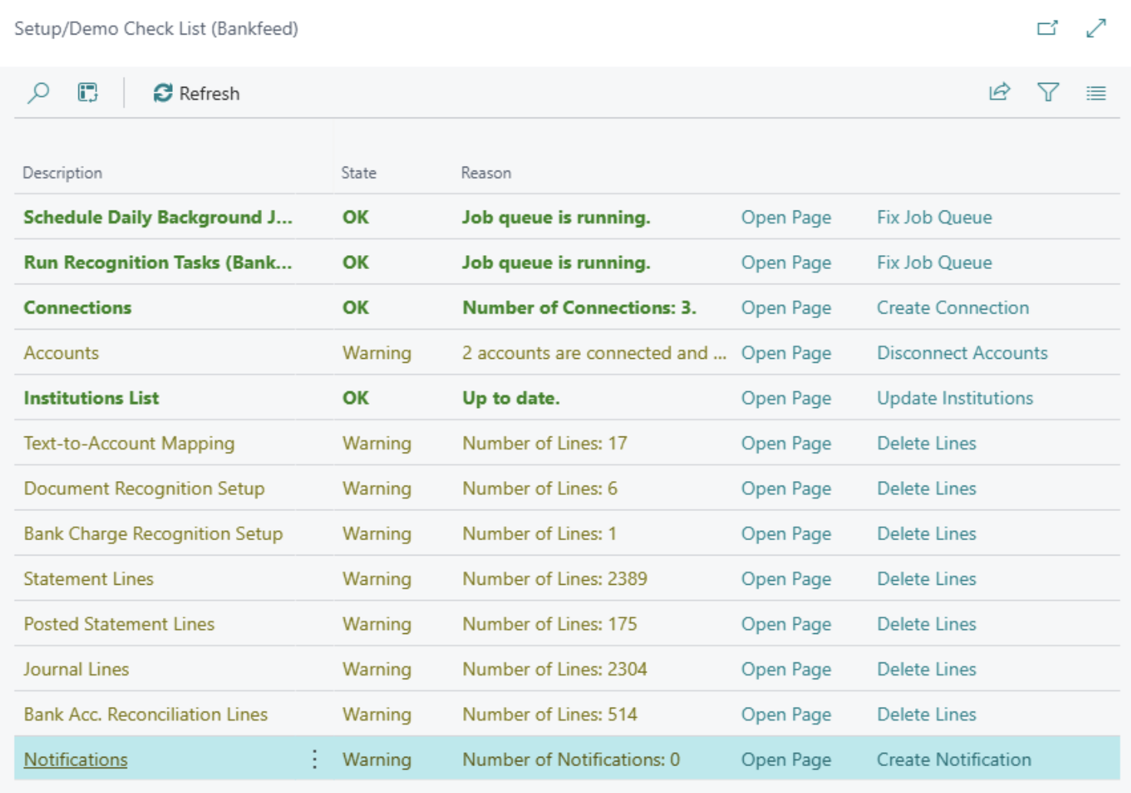1131x793 pixels.
Task: Delete Lines for Journal Lines row
Action: (927, 669)
